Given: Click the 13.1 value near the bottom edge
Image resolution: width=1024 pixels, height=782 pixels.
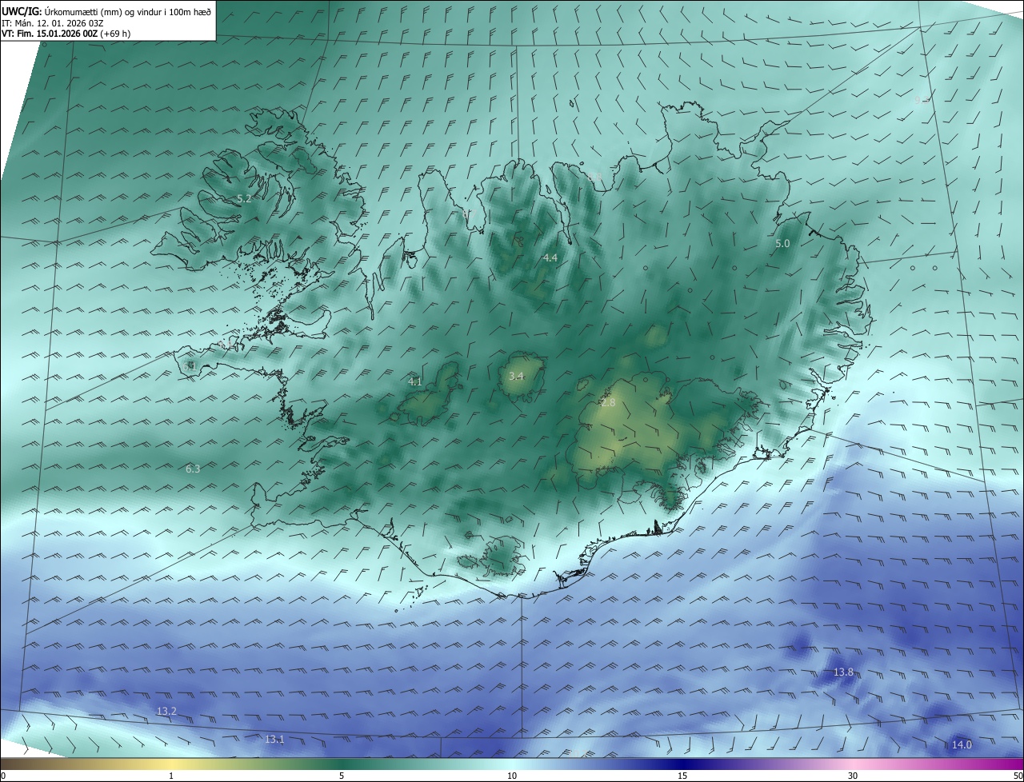Looking at the screenshot, I should tap(274, 739).
